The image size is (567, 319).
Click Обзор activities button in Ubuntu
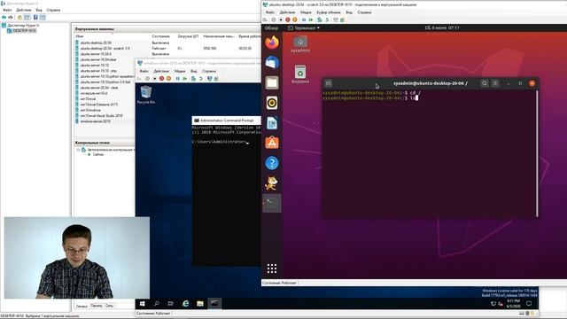click(x=272, y=27)
